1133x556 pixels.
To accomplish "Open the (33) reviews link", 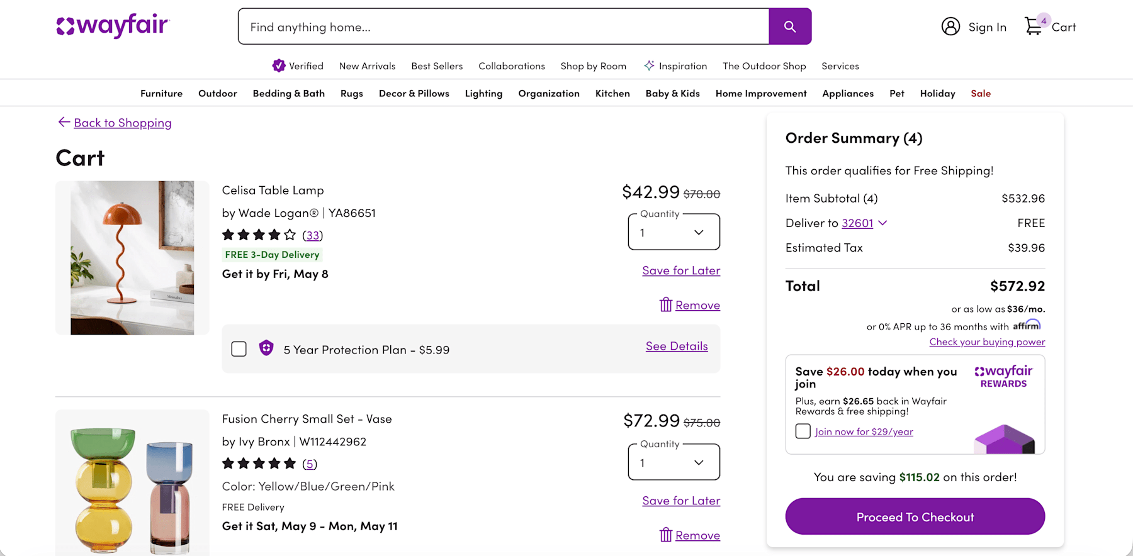I will (312, 235).
